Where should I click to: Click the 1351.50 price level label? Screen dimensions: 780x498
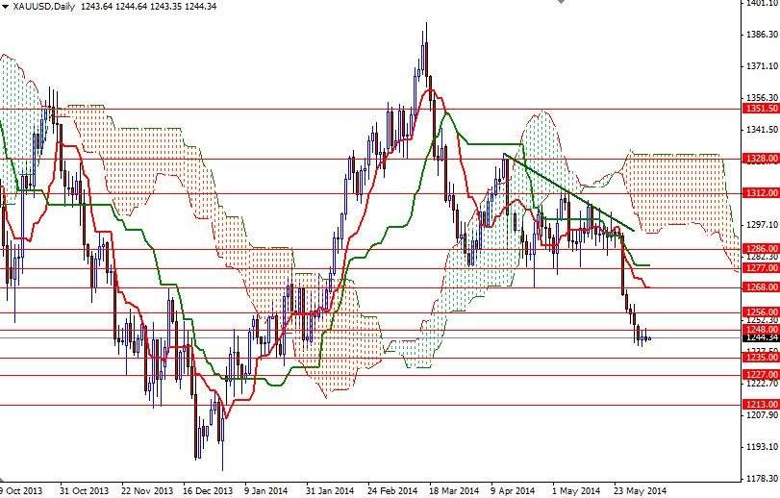(x=761, y=109)
